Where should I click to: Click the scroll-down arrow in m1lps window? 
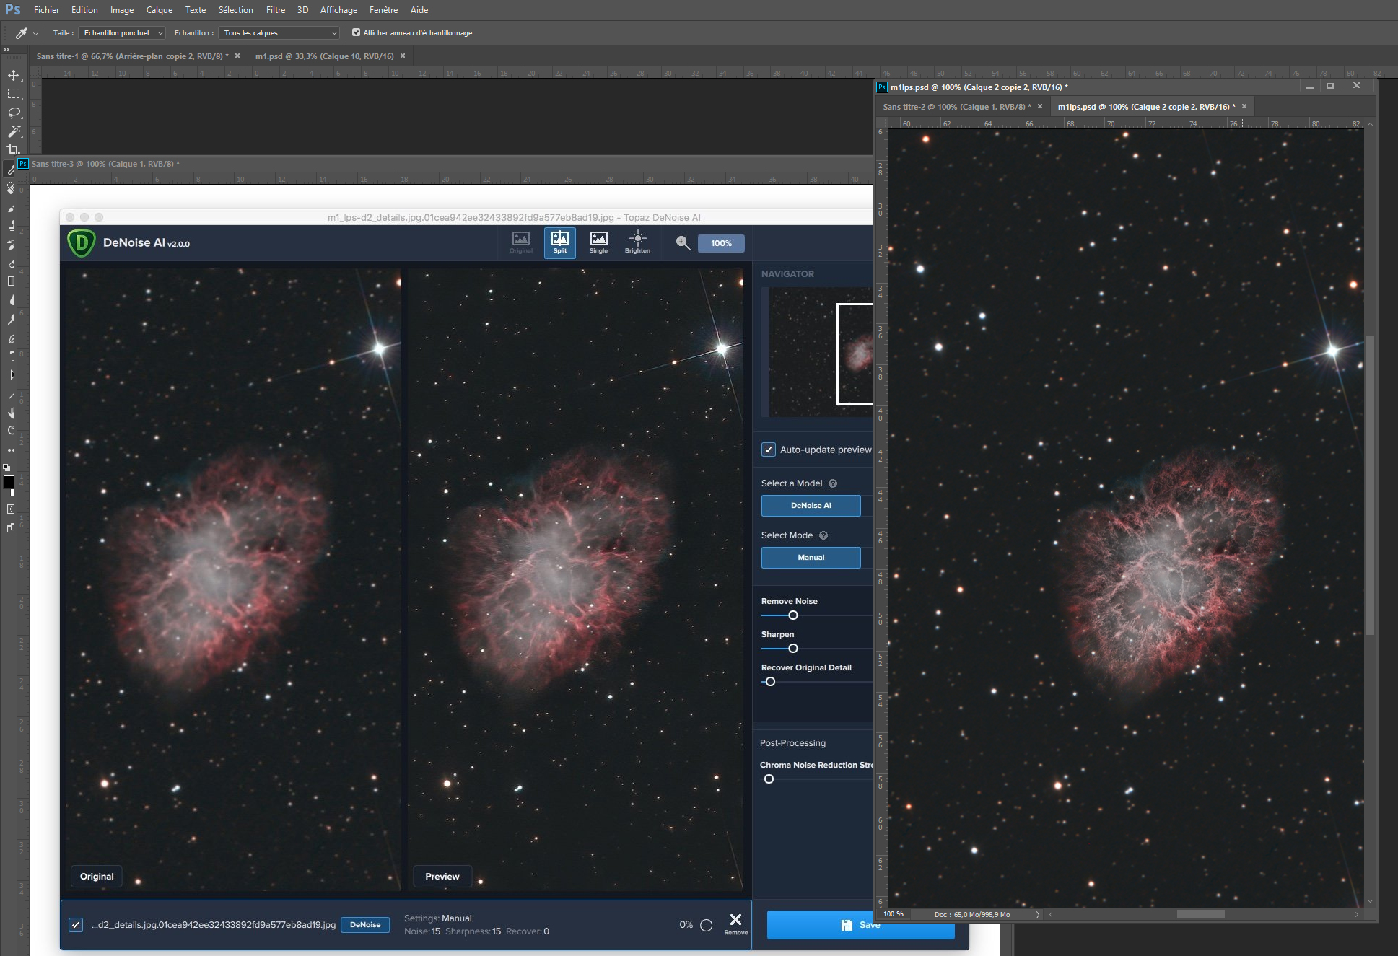click(x=1370, y=901)
